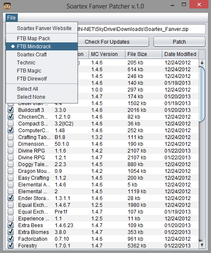
Task: Click the 5362 kb file size cell
Action: tap(137, 245)
